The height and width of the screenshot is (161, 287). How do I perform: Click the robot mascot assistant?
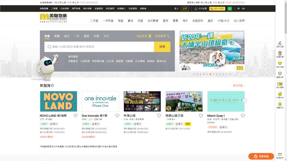coord(48,68)
